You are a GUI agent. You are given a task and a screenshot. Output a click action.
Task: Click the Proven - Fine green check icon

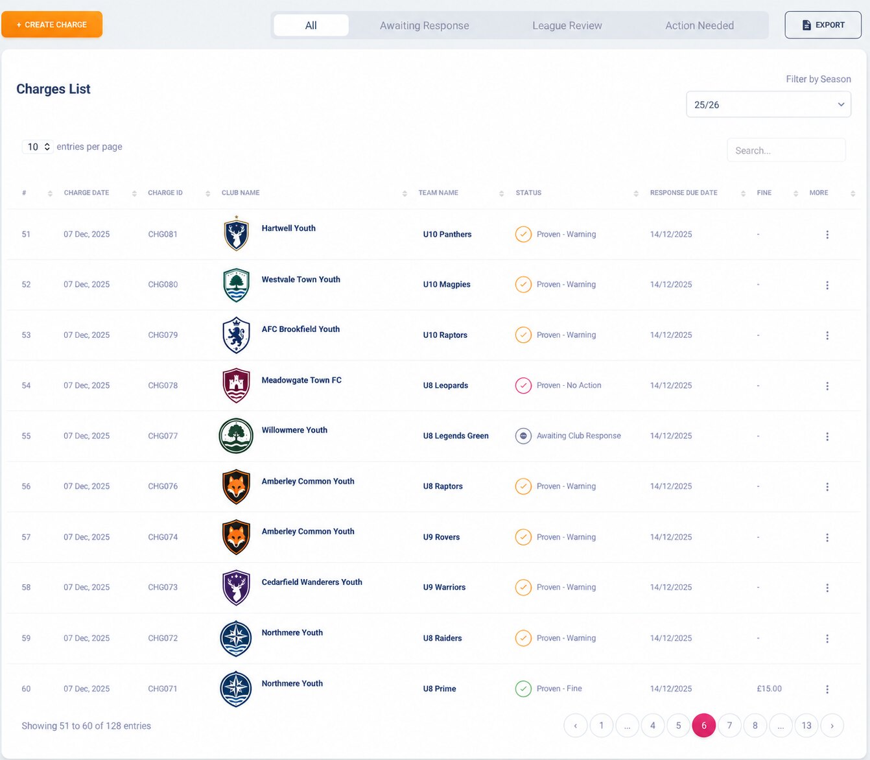click(x=523, y=689)
